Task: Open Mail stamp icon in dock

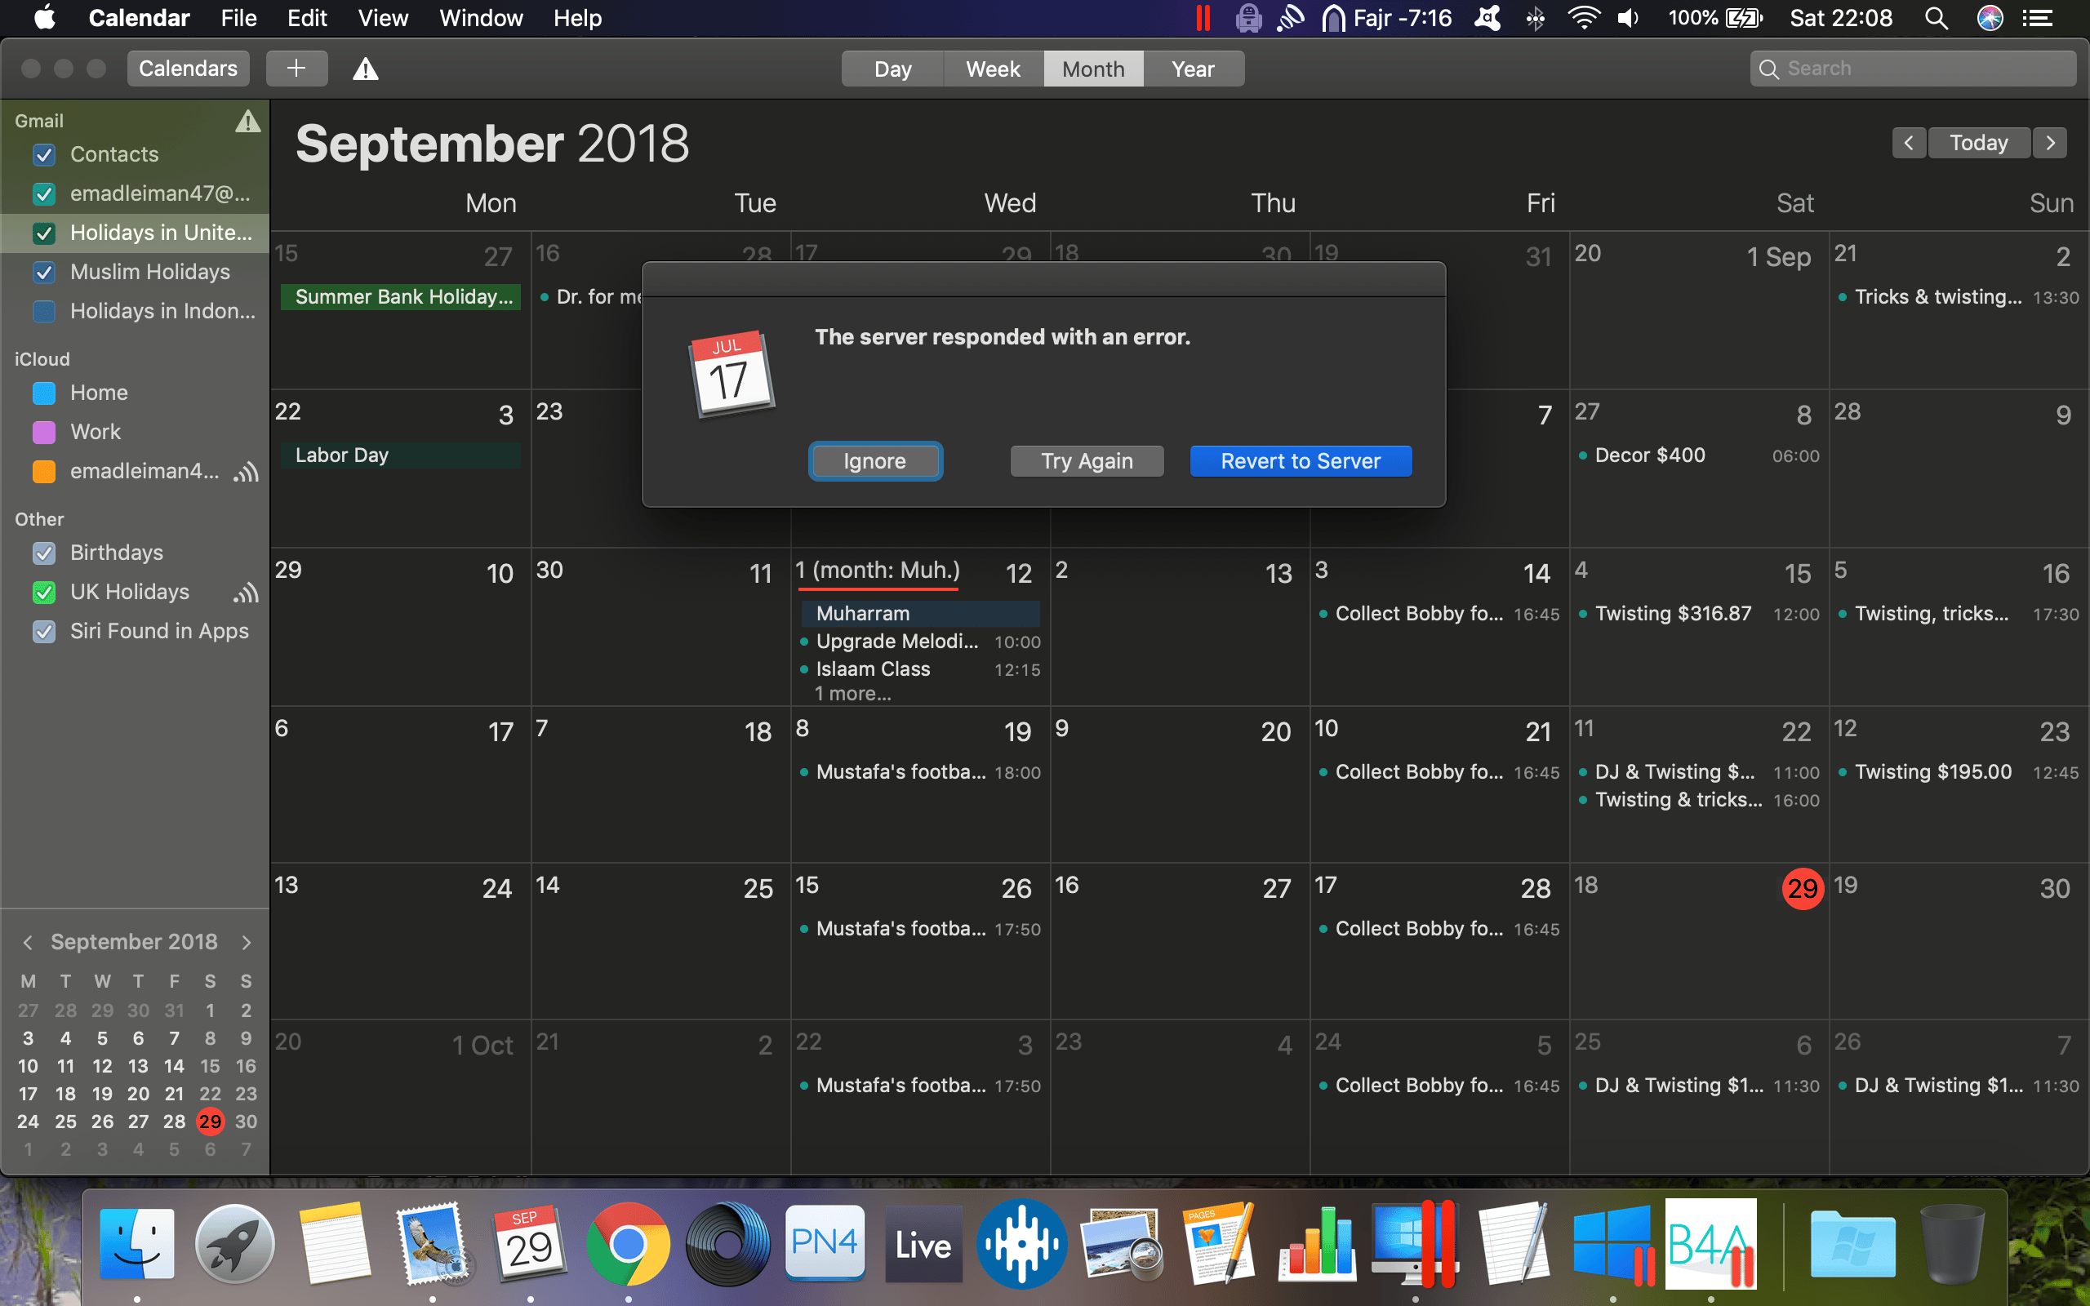Action: coord(432,1244)
